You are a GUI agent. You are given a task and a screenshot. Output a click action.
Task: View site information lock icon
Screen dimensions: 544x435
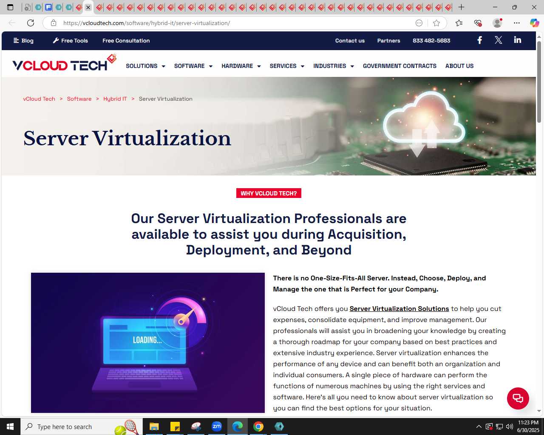(x=54, y=23)
